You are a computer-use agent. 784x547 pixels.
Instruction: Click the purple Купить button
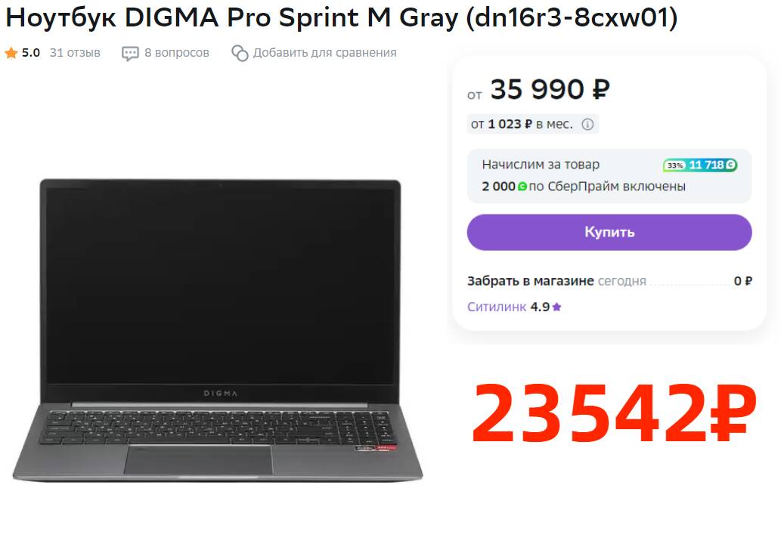pos(609,232)
